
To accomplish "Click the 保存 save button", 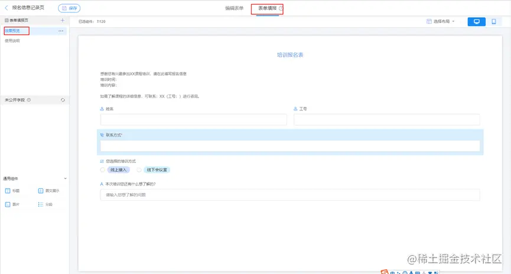I will [69, 8].
